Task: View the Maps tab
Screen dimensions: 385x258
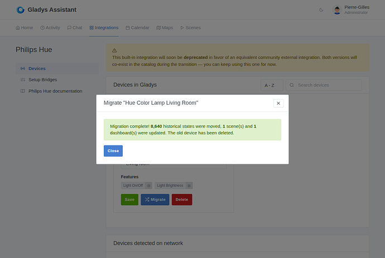Action: tap(165, 28)
